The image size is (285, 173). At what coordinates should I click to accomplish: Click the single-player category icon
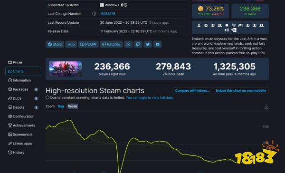(x=199, y=25)
